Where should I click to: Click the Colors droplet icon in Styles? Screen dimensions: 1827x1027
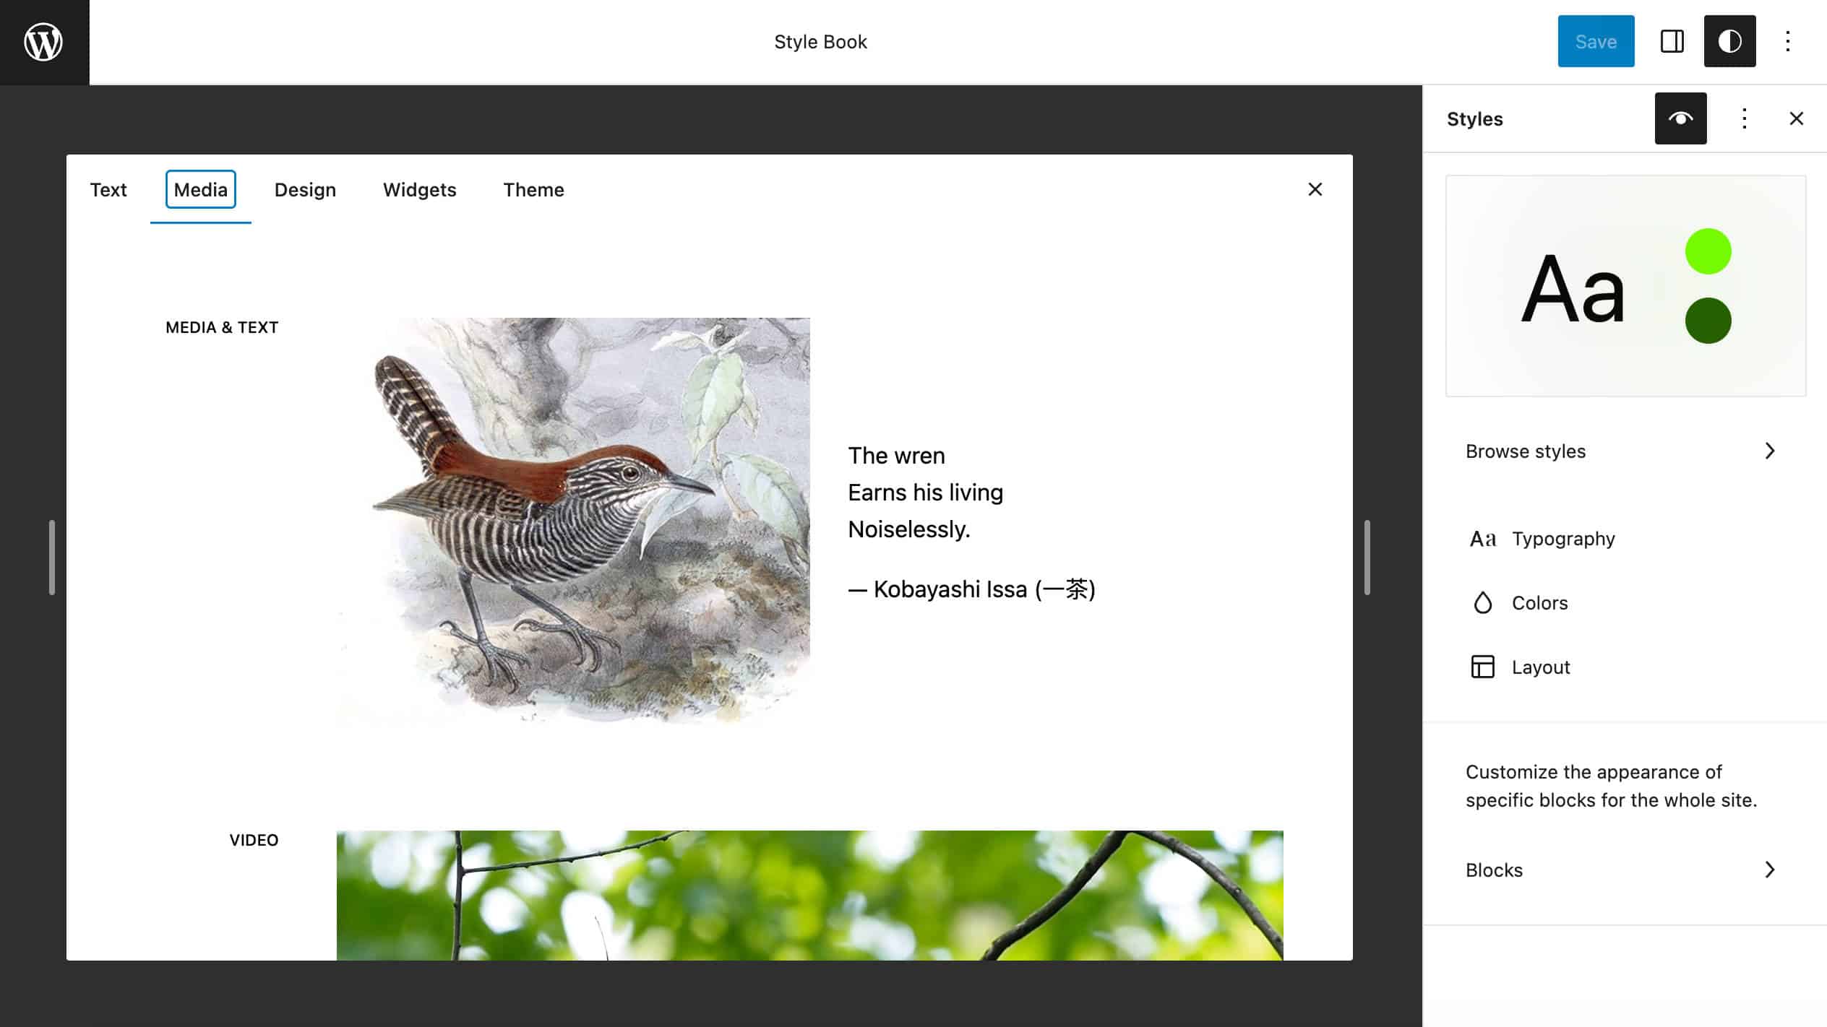(1482, 603)
